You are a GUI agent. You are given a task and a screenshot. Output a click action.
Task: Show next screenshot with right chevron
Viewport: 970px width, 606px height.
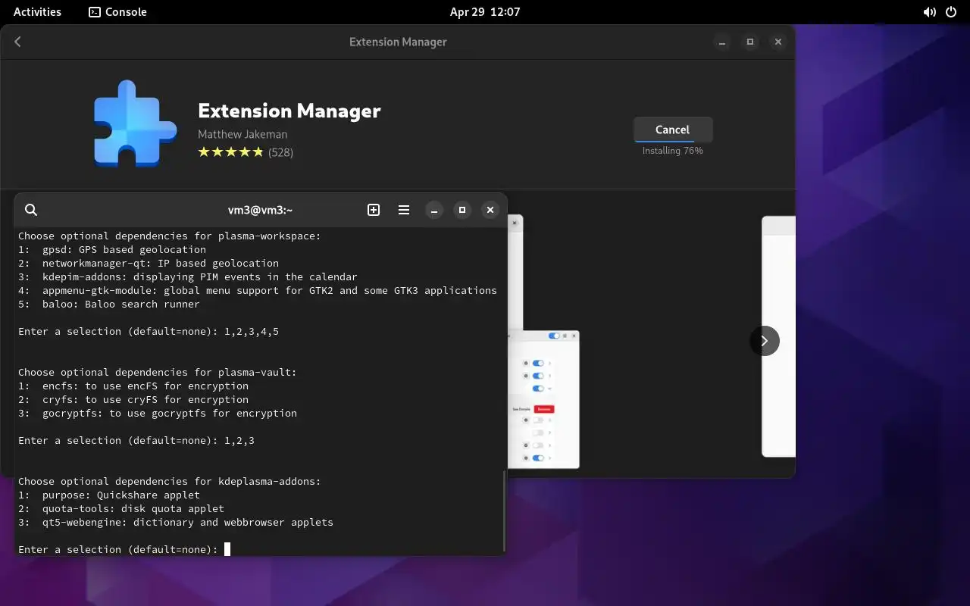tap(765, 341)
